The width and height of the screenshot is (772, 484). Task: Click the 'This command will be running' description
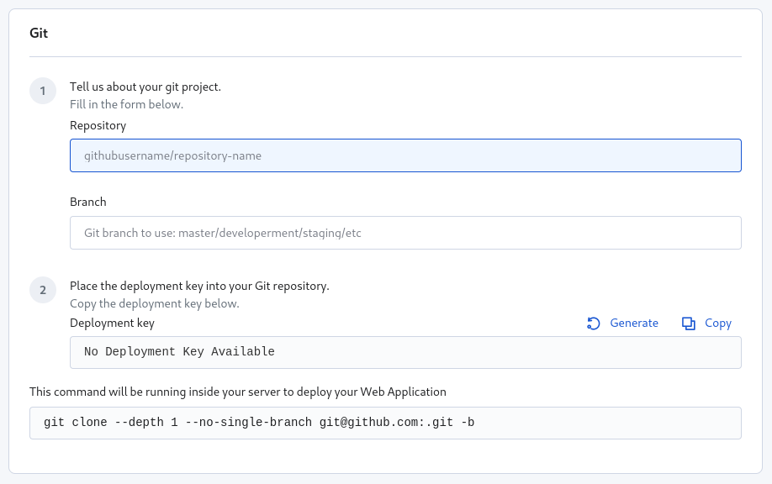pos(237,392)
